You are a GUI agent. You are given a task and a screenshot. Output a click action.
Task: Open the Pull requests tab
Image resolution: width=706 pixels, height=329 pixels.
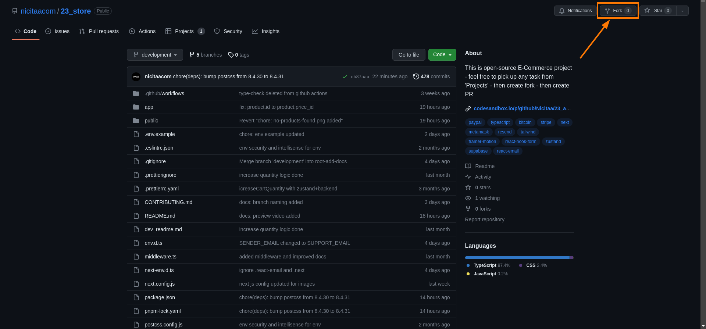pyautogui.click(x=99, y=31)
